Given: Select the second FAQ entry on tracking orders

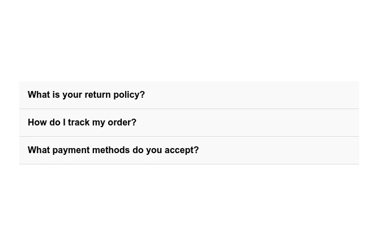Looking at the screenshot, I should click(82, 123).
